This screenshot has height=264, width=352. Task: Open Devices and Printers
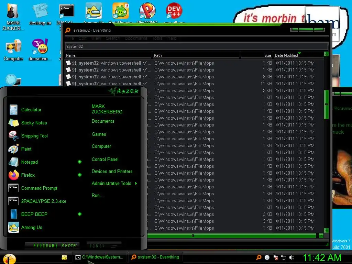(x=112, y=171)
